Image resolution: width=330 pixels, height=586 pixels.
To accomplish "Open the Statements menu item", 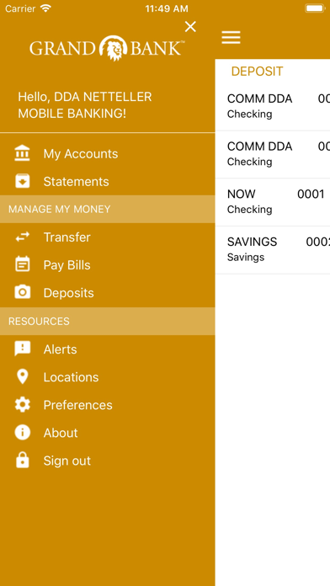I will tap(77, 182).
